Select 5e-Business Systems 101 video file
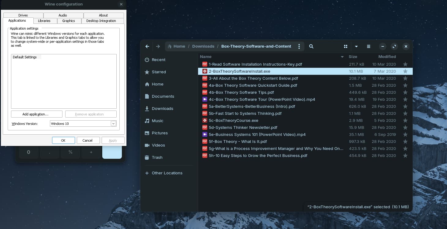 point(305,135)
